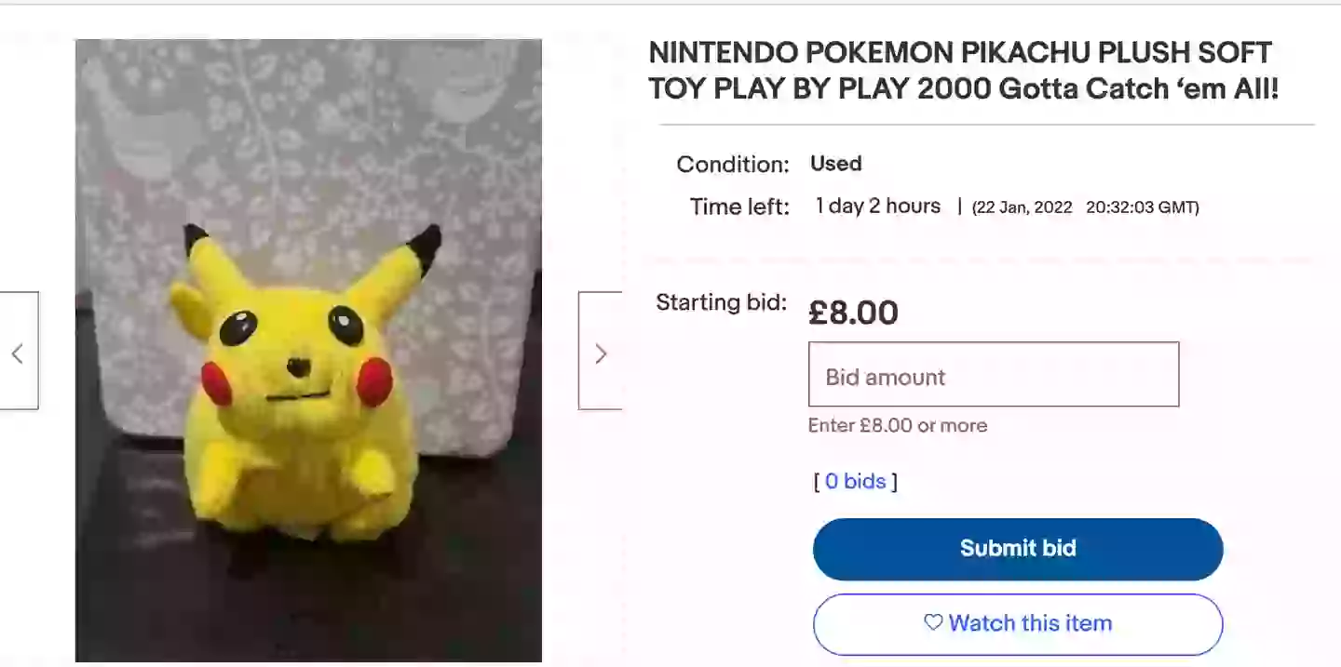Select the £8.00 starting bid price
The height and width of the screenshot is (667, 1341).
tap(853, 313)
